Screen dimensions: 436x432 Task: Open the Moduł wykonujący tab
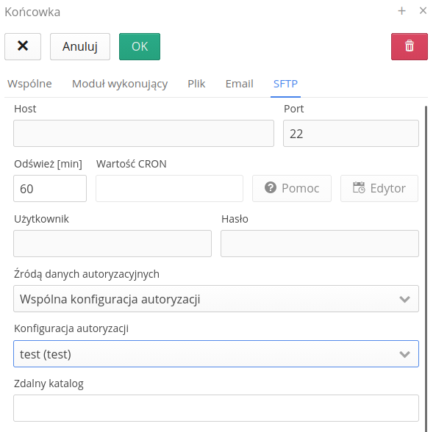click(120, 84)
